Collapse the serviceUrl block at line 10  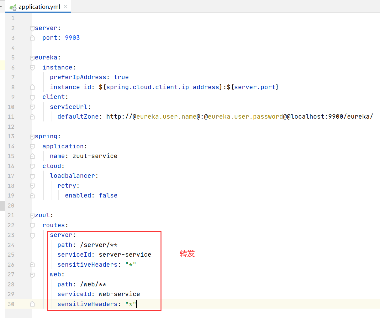click(x=32, y=107)
